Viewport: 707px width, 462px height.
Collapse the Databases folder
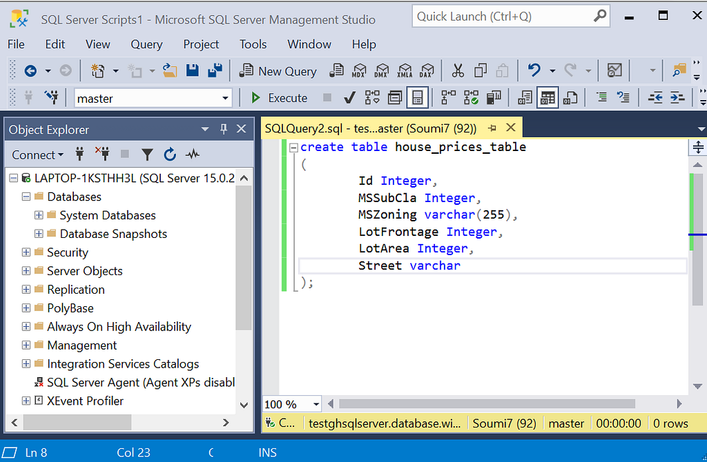26,197
